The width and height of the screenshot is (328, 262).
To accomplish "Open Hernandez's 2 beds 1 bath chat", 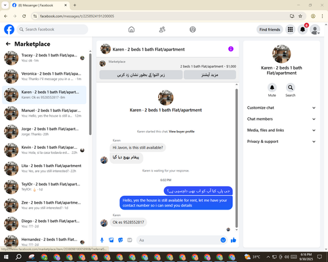I will (45, 241).
